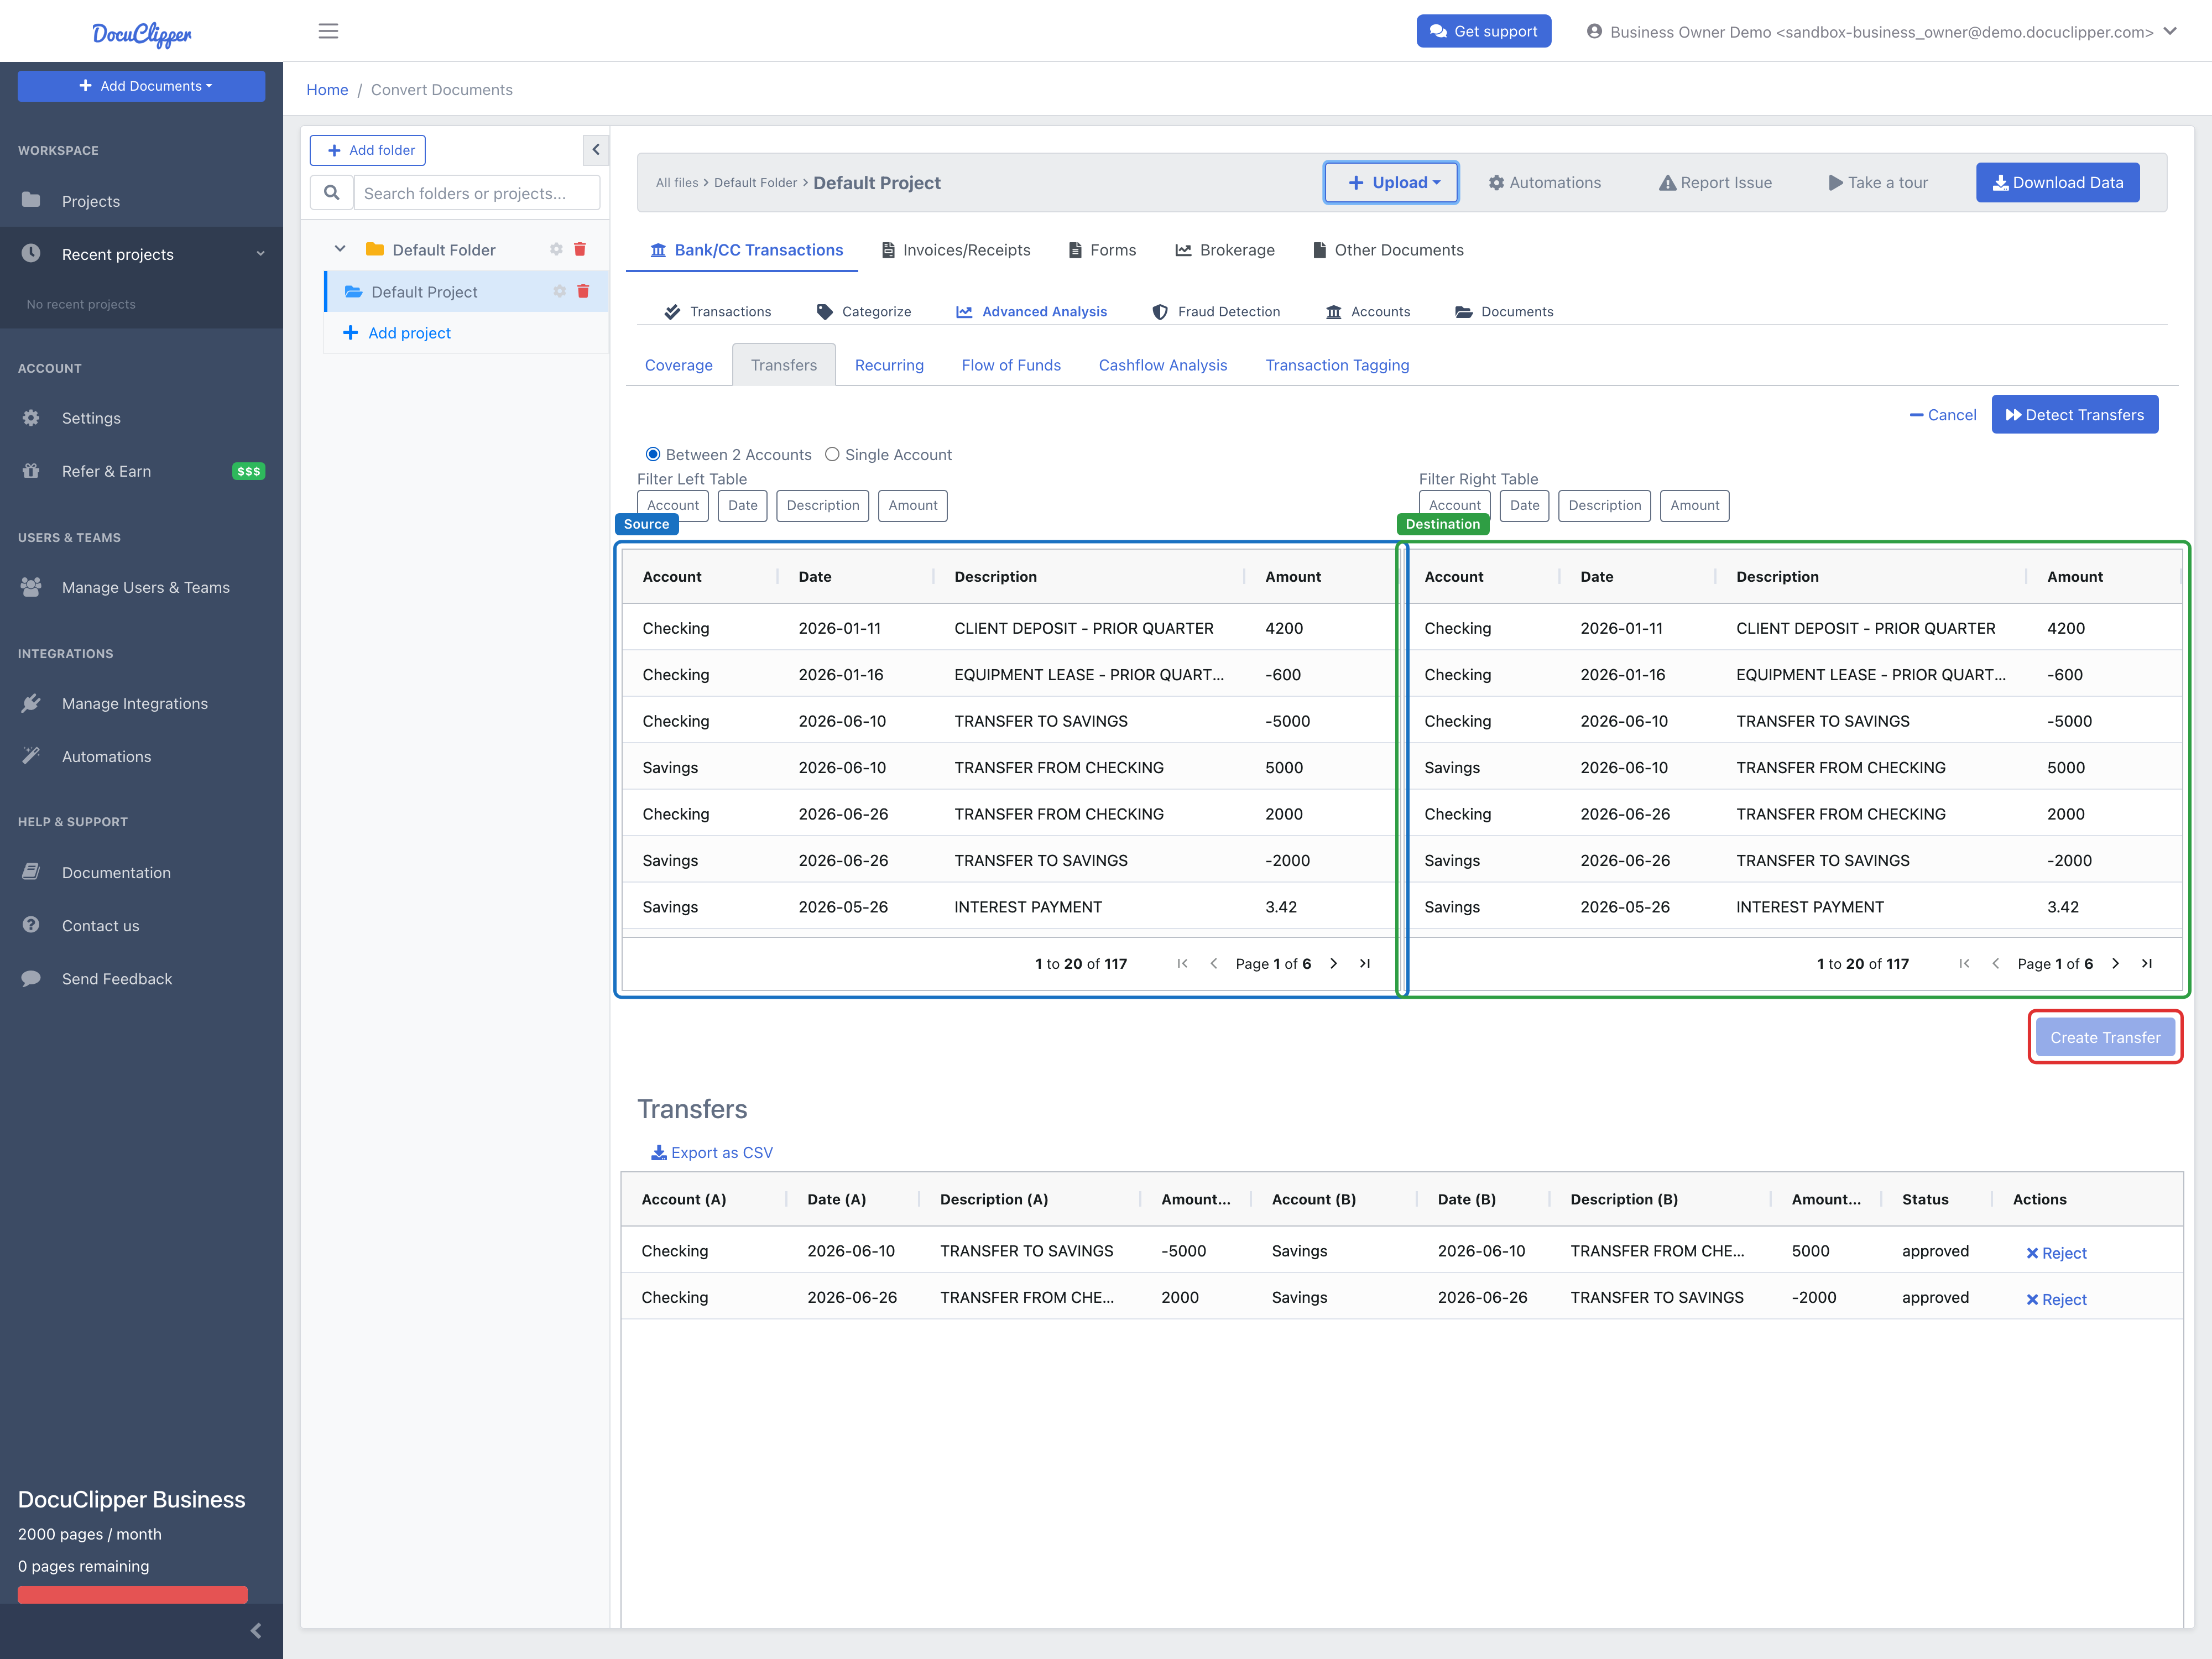
Task: Delete the Default Folder with trash icon
Action: (580, 249)
